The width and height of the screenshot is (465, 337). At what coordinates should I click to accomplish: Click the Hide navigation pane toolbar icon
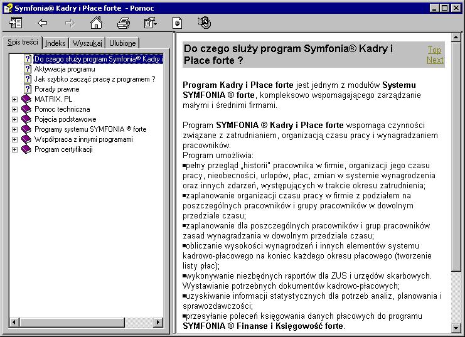tap(16, 23)
